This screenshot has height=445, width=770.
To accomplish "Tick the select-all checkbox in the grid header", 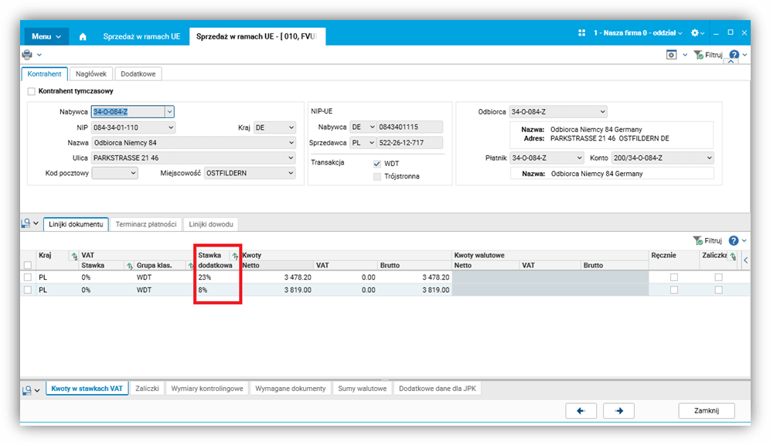I will click(28, 266).
